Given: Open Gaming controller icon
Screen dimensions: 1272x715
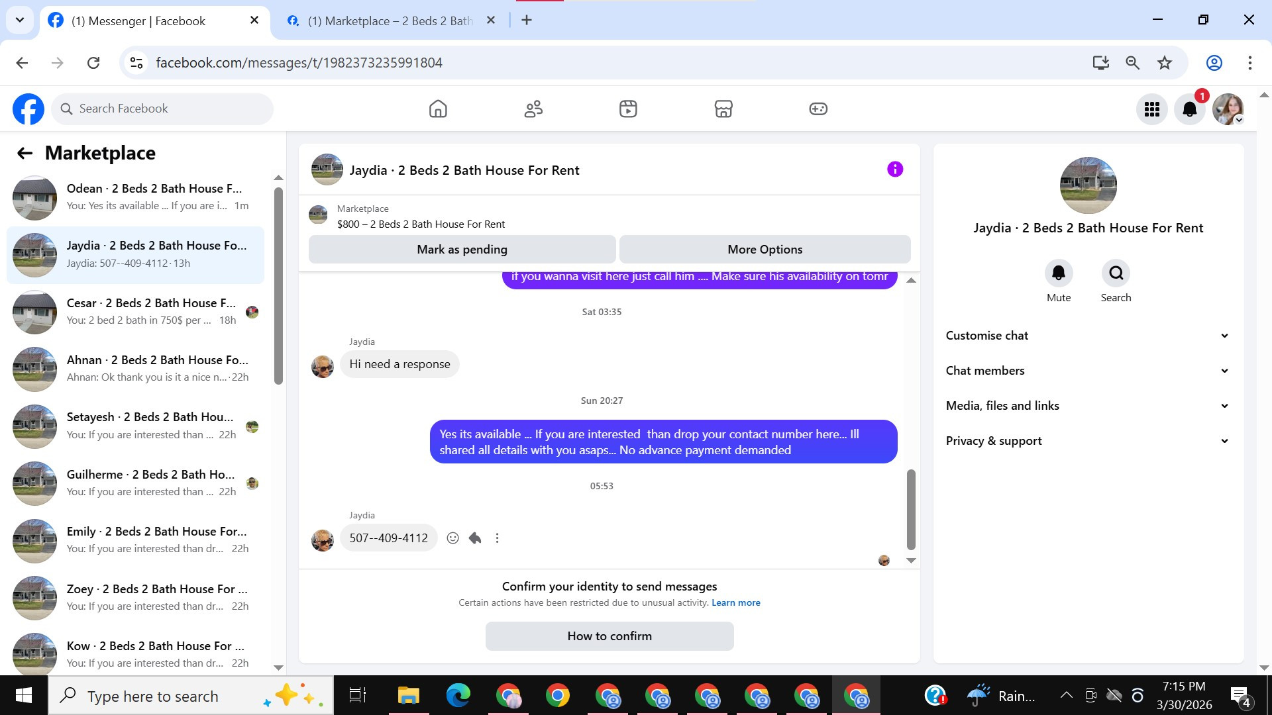Looking at the screenshot, I should click(x=818, y=109).
